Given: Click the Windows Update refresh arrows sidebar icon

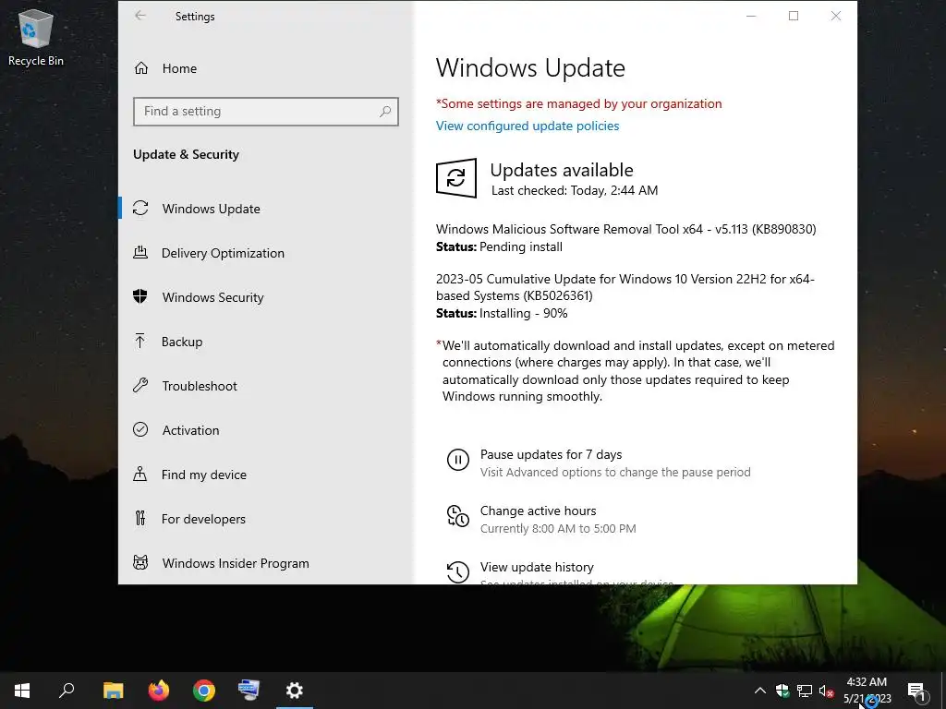Looking at the screenshot, I should (140, 208).
